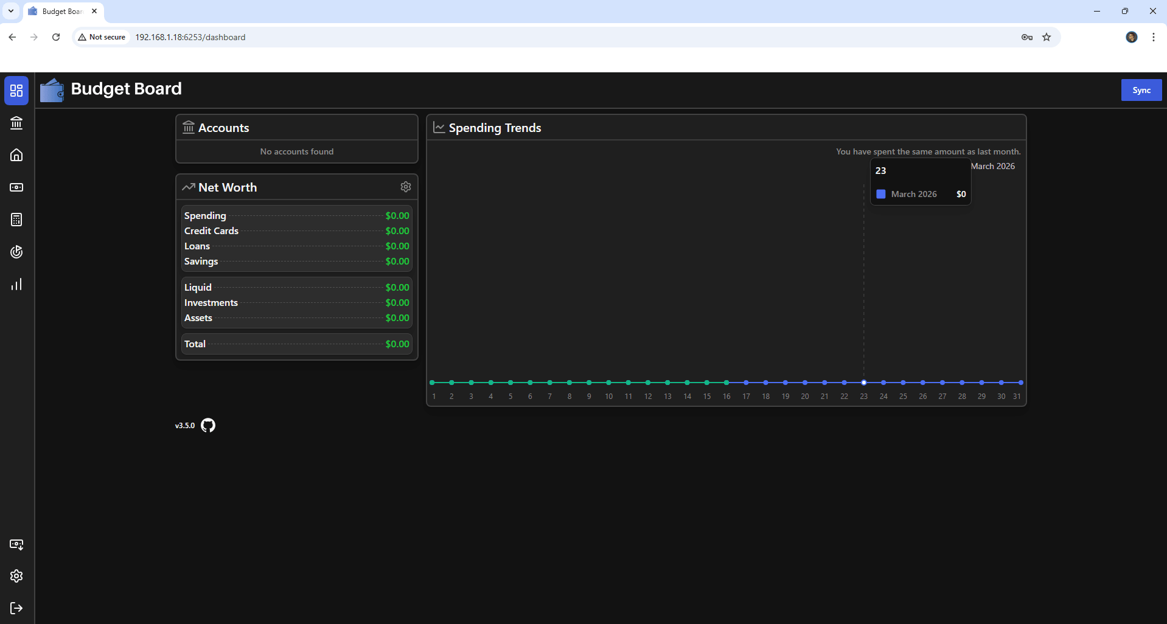This screenshot has width=1167, height=624.
Task: Open the Transactions banknote icon in sidebar
Action: tap(16, 187)
